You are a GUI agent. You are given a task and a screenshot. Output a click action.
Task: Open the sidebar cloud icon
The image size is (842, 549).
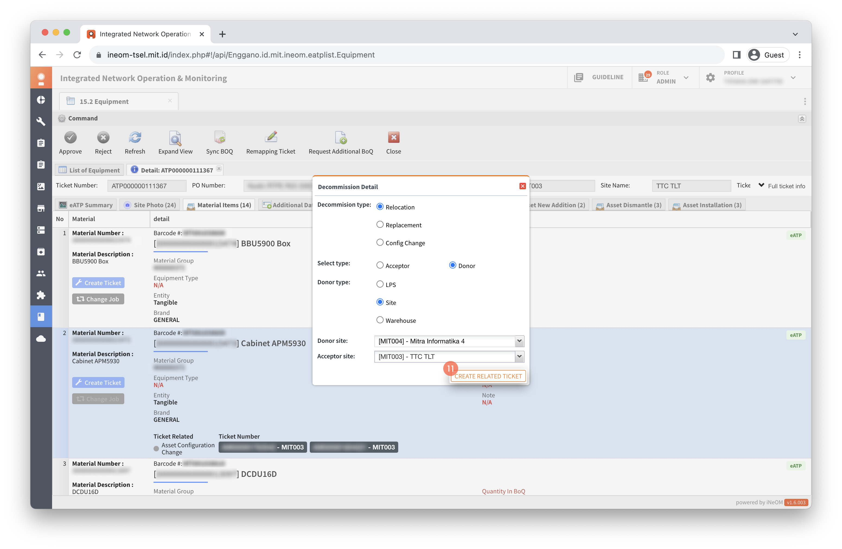[41, 339]
